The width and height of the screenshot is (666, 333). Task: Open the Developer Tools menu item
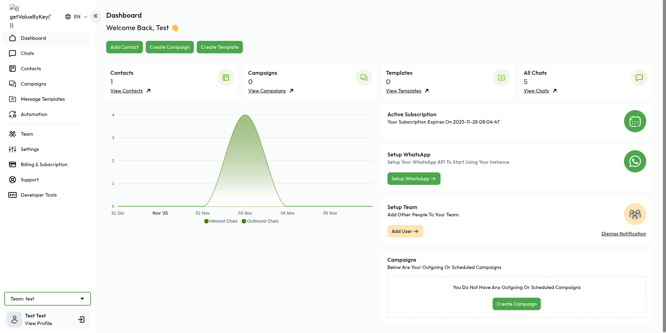point(39,195)
